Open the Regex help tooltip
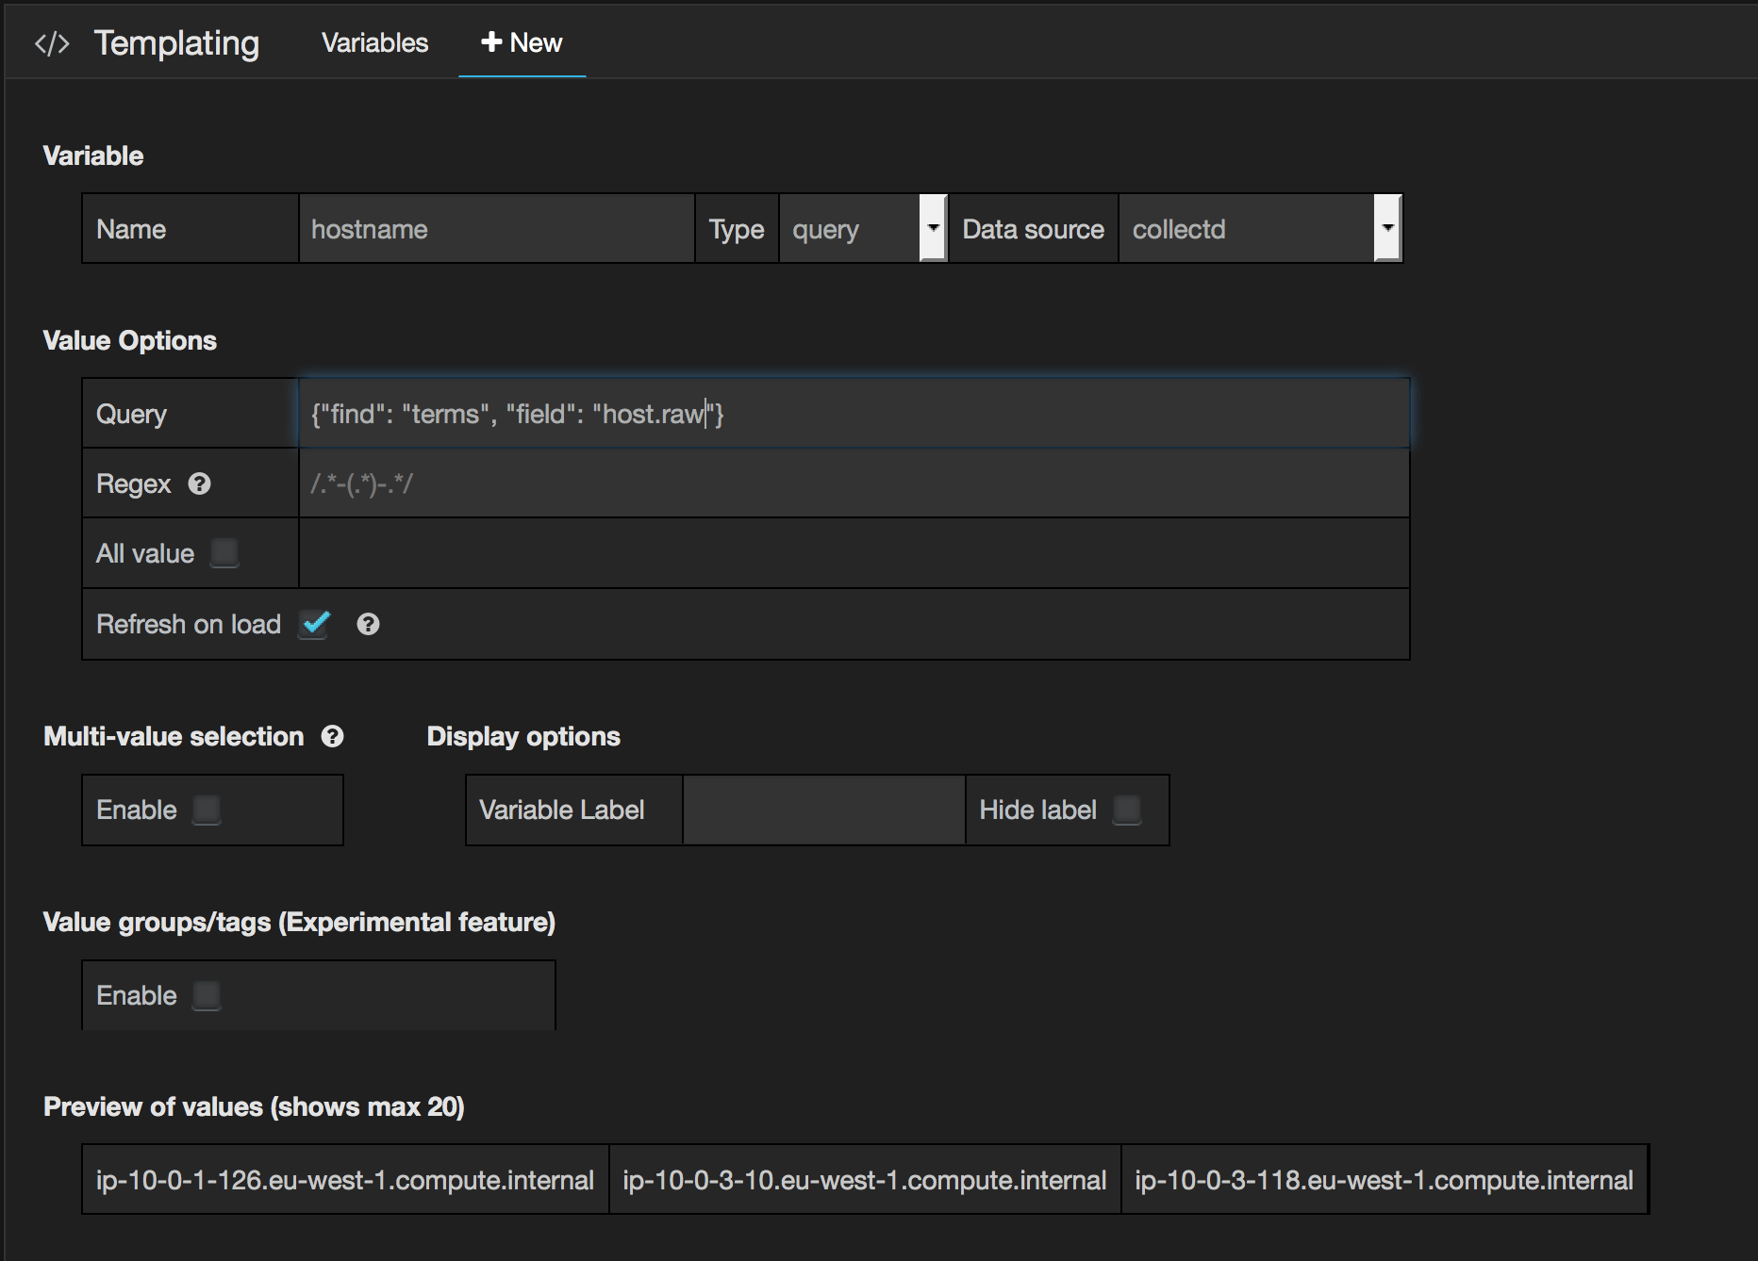The height and width of the screenshot is (1261, 1758). point(200,483)
